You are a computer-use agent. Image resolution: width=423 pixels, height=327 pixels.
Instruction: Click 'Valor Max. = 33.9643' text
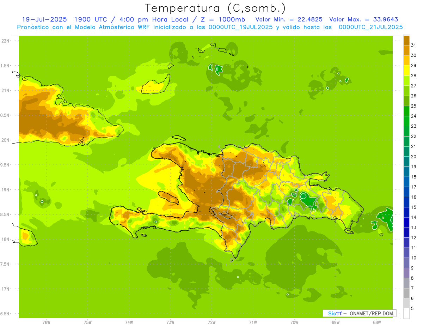coord(364,19)
